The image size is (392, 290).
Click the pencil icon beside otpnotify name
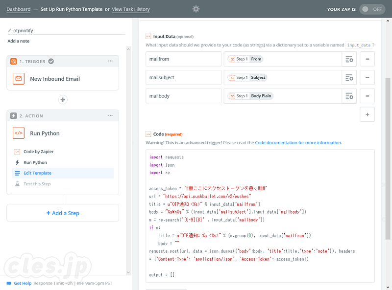tap(10, 30)
